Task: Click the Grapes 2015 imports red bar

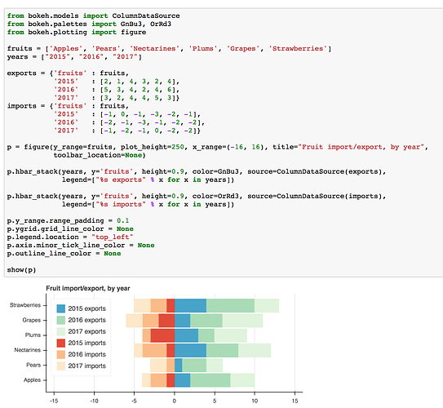Action: (x=166, y=321)
